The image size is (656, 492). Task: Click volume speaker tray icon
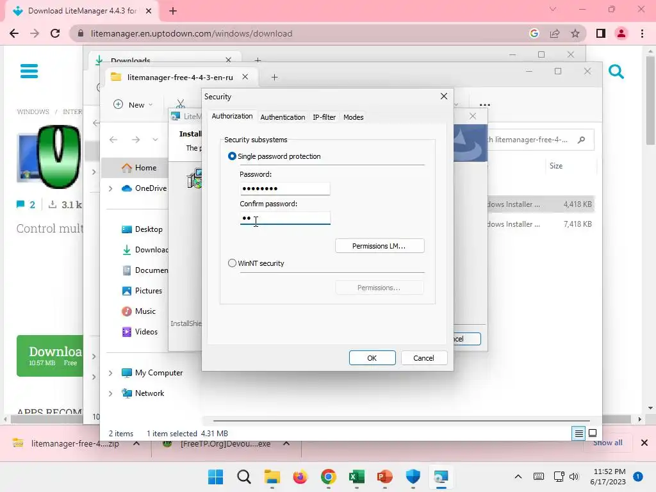coord(573,477)
